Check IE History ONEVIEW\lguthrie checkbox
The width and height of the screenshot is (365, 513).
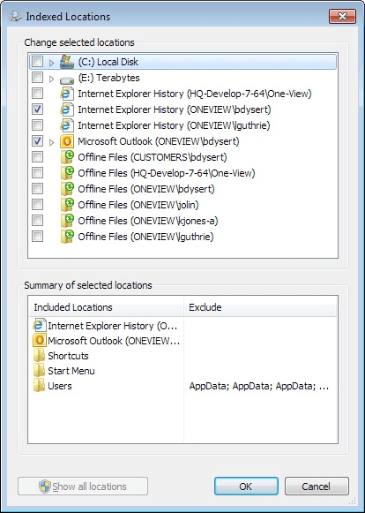pos(37,124)
